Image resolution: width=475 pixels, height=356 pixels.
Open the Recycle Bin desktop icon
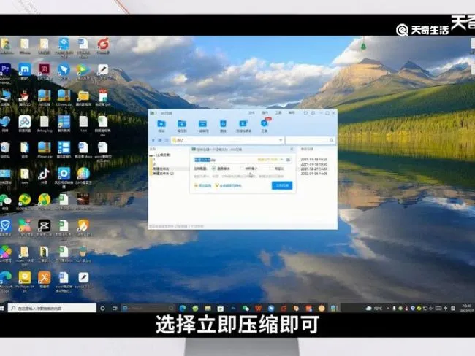tap(5, 150)
